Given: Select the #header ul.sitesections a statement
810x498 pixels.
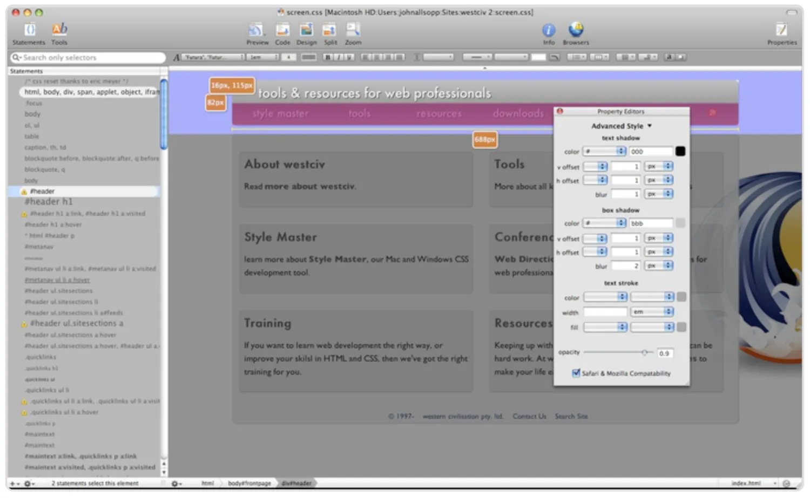Looking at the screenshot, I should (x=76, y=324).
